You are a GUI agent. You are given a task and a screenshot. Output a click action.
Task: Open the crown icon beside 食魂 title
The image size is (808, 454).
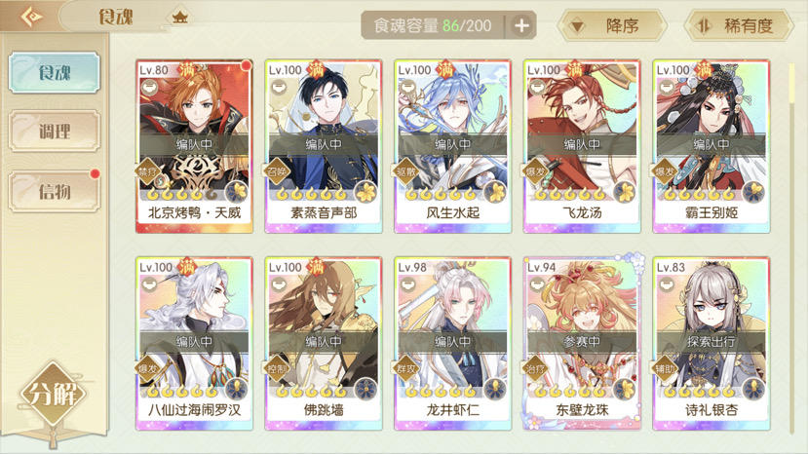(180, 18)
